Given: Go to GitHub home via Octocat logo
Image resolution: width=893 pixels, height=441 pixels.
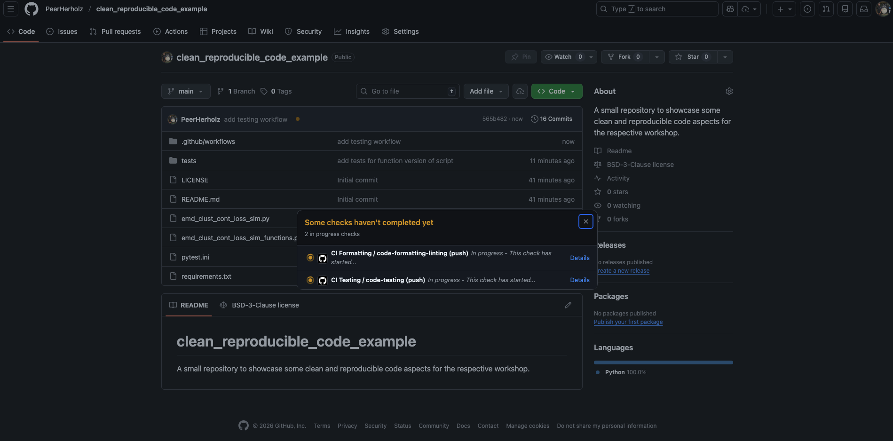Looking at the screenshot, I should 32,9.
